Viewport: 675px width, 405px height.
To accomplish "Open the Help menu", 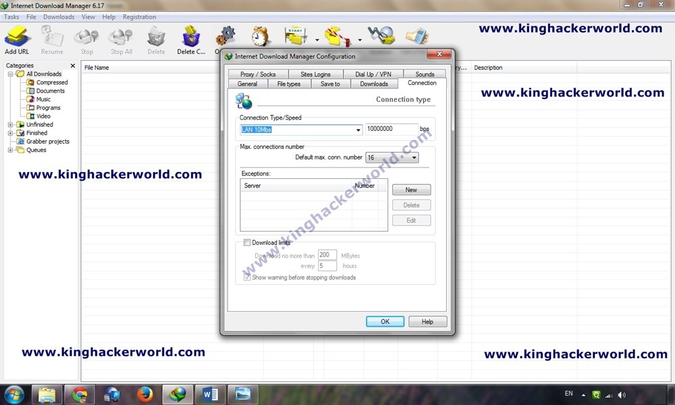I will point(109,17).
